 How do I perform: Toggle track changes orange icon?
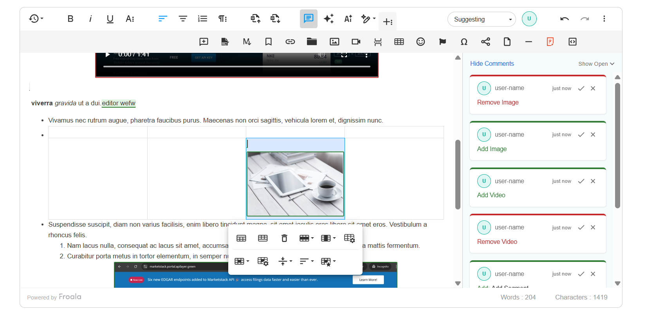coord(550,42)
